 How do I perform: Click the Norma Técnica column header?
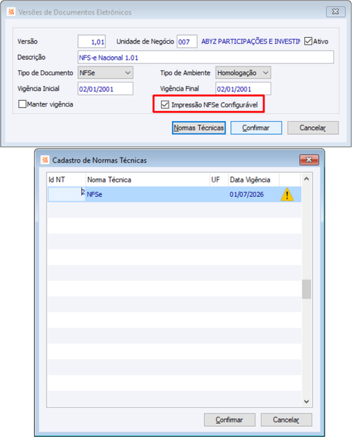(147, 179)
